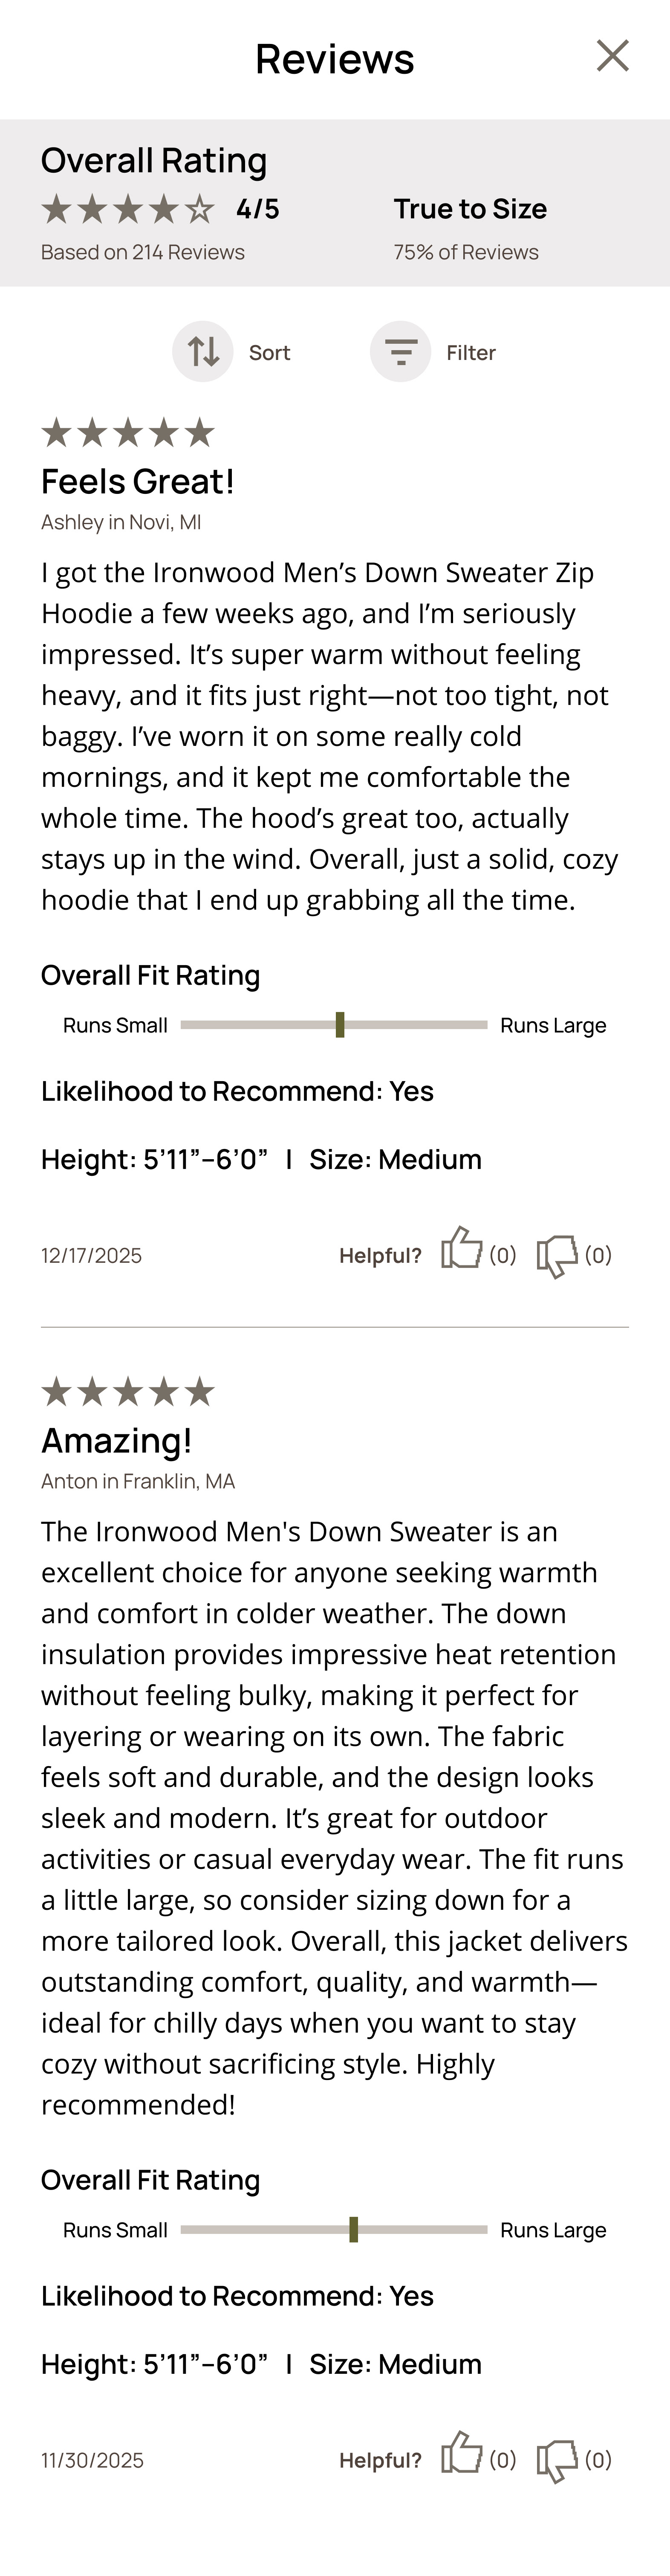This screenshot has height=2576, width=670.
Task: Open the Filter options icon
Action: coord(400,352)
